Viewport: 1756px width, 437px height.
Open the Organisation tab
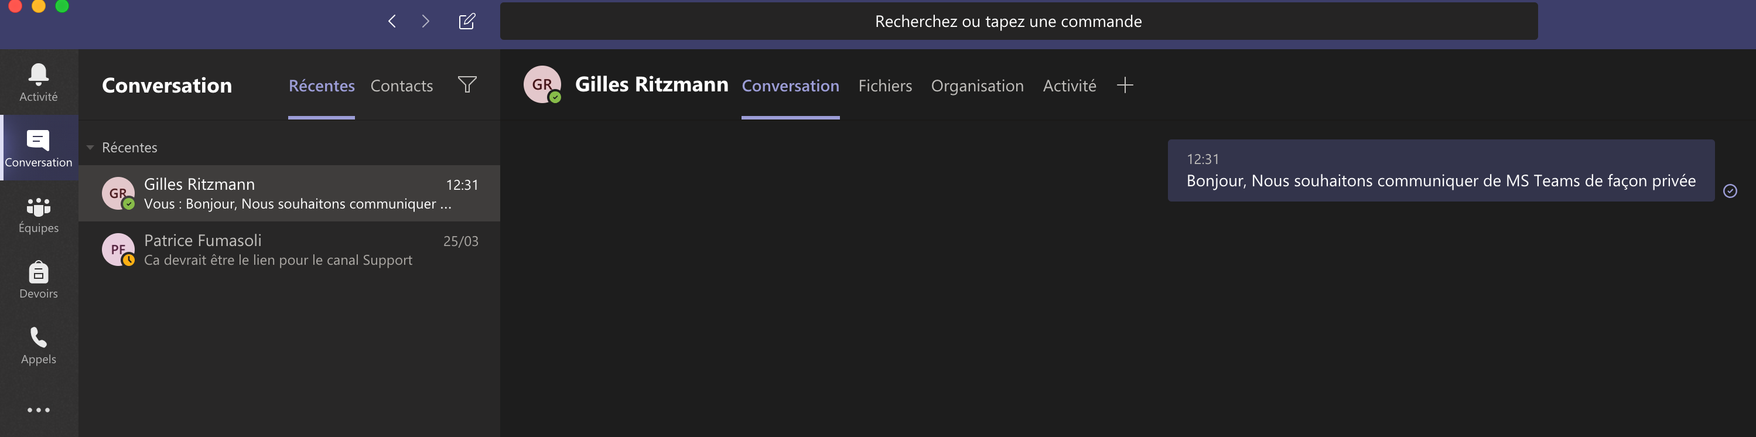[x=977, y=86]
